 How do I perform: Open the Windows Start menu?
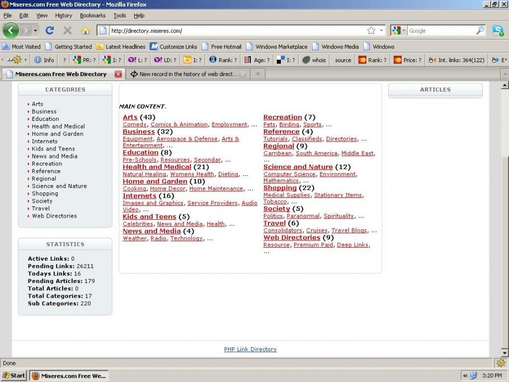coord(14,375)
